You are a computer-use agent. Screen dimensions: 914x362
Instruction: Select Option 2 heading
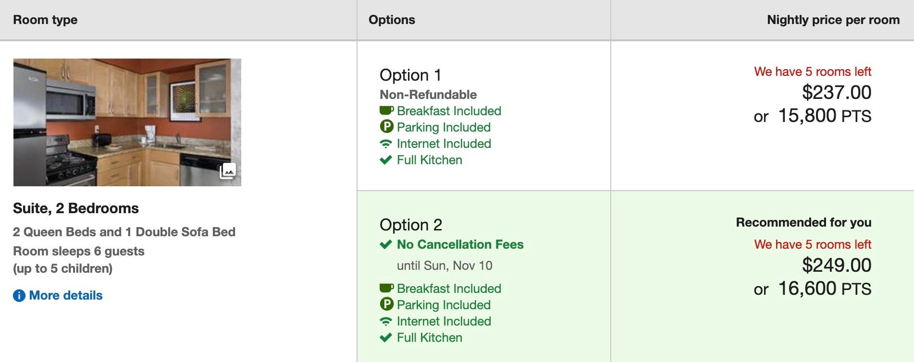[x=411, y=225]
